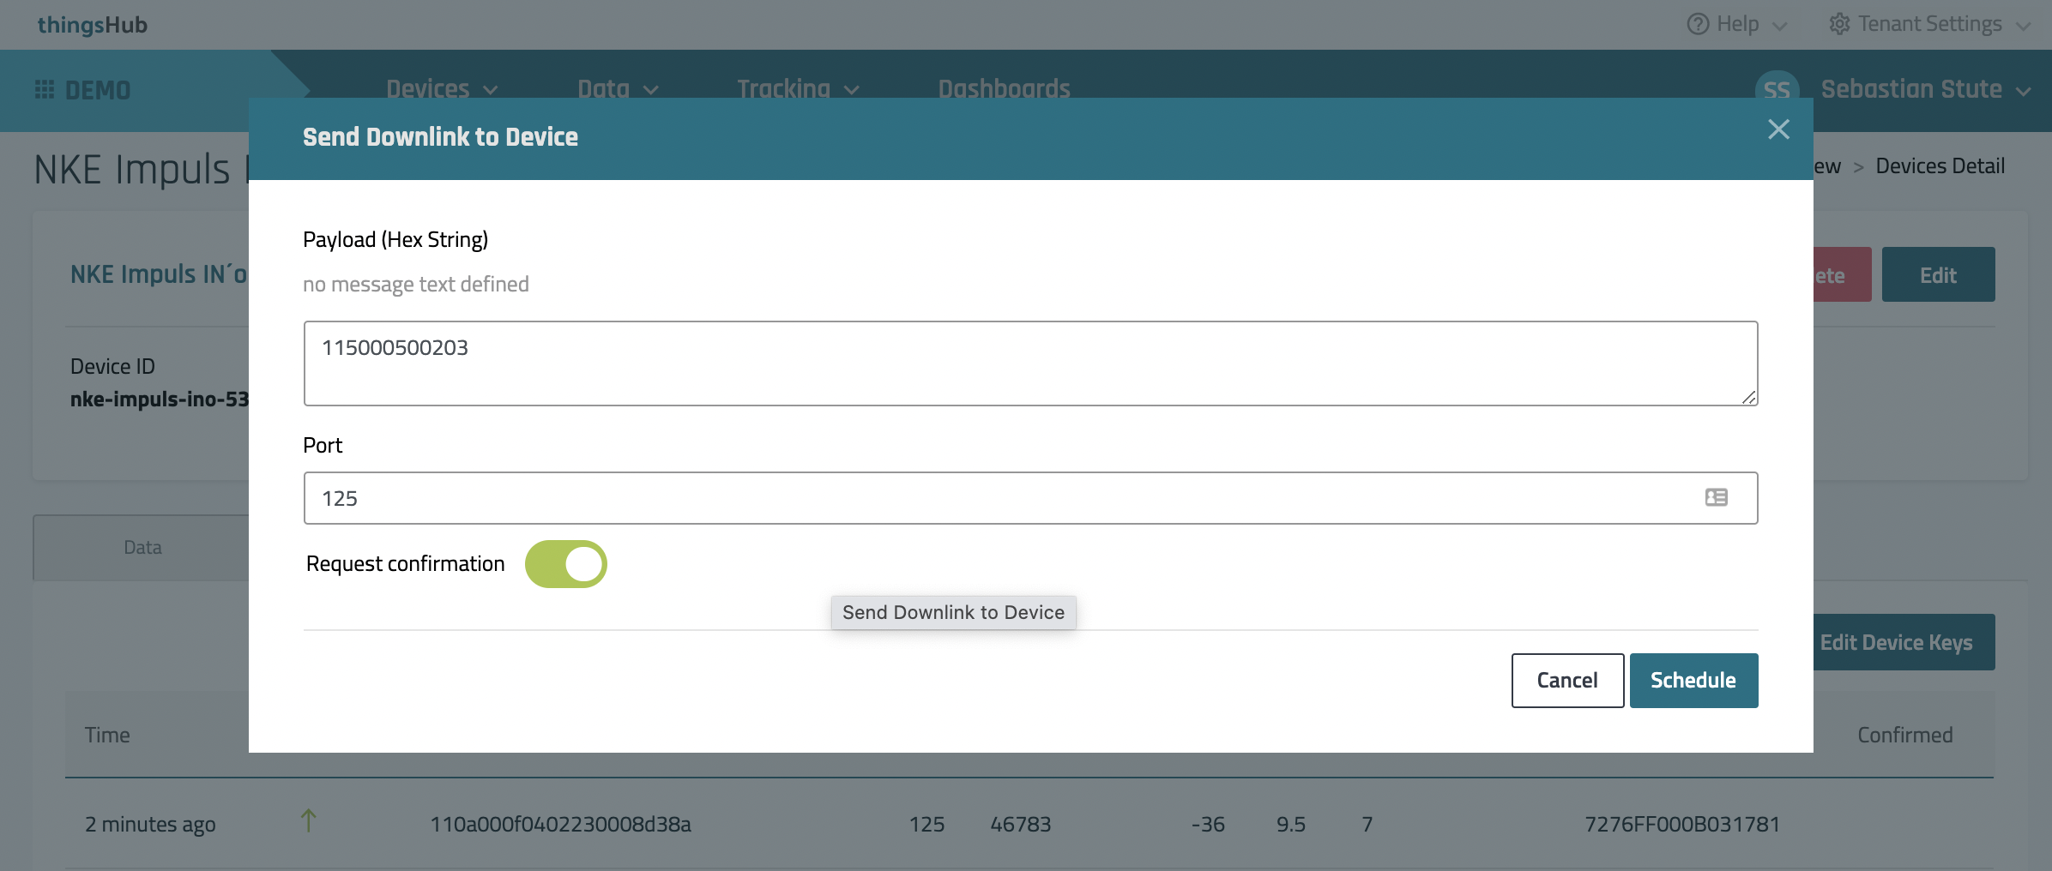This screenshot has width=2052, height=871.
Task: Toggle the Request confirmation switch
Action: [566, 564]
